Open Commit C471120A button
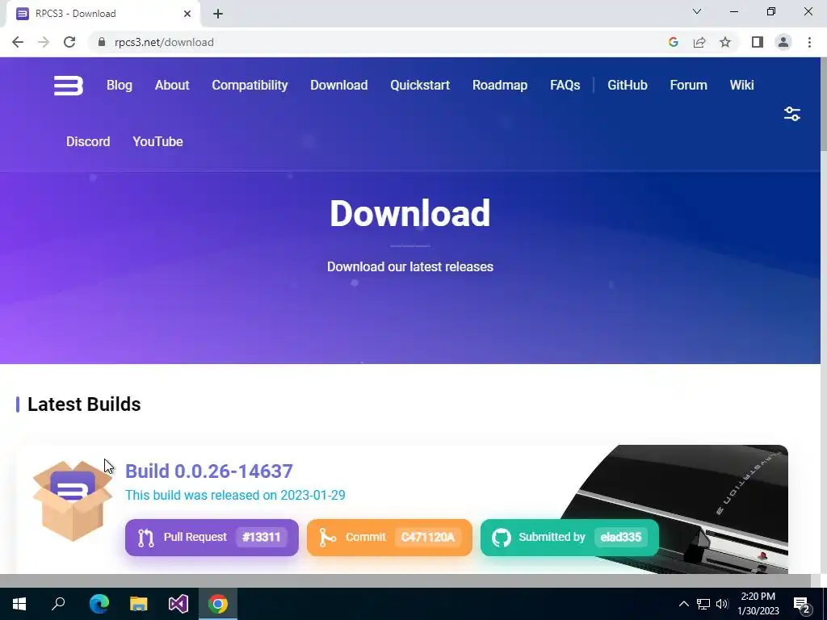827x620 pixels. point(389,537)
